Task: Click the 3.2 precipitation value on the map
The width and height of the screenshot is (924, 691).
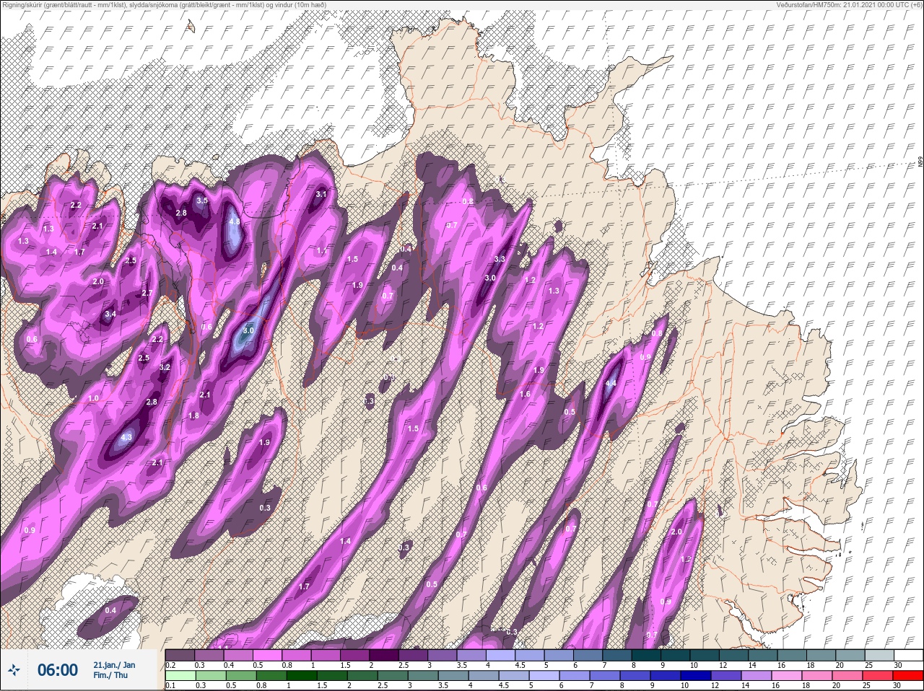Action: click(x=165, y=368)
